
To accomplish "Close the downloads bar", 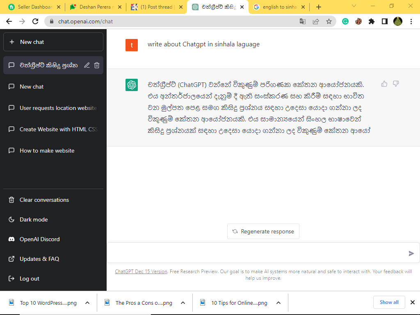I will coord(413,302).
